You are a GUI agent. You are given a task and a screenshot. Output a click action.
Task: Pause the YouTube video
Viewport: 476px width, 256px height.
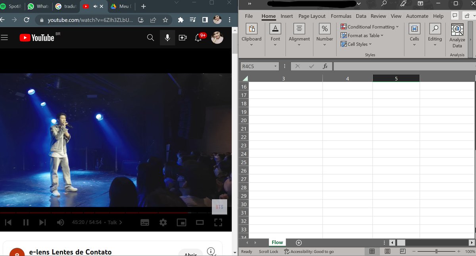point(26,222)
